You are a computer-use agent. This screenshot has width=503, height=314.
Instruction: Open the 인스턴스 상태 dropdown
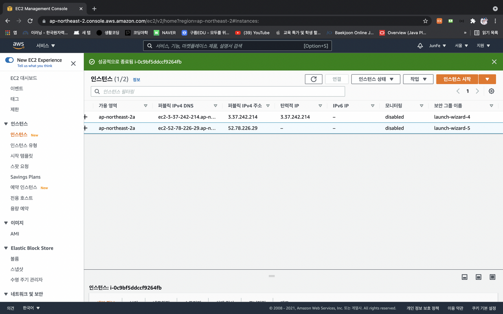click(x=376, y=79)
